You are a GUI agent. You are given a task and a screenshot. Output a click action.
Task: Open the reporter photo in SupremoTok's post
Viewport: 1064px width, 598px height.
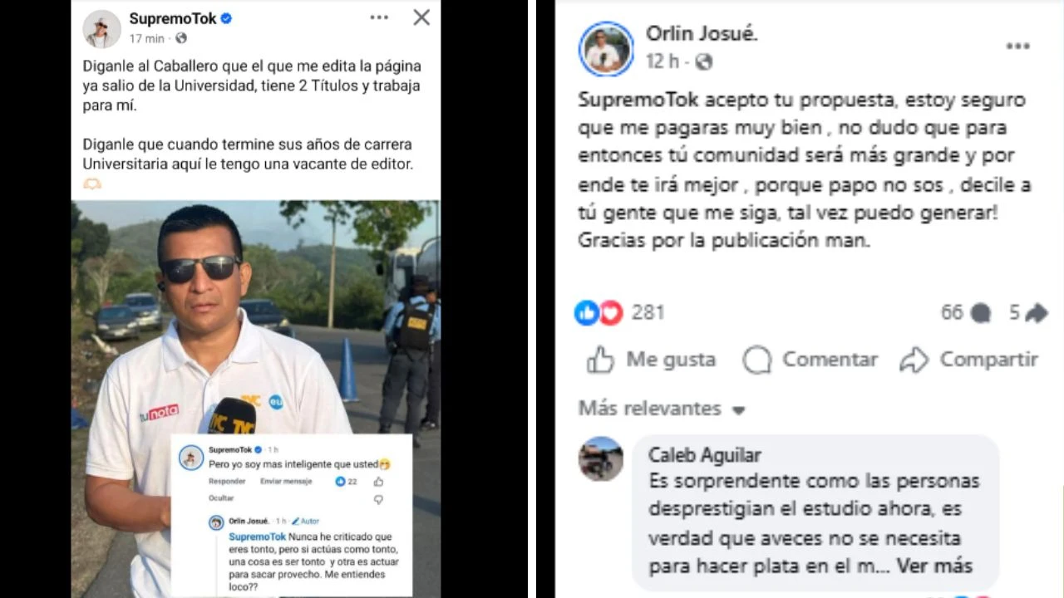pyautogui.click(x=256, y=399)
